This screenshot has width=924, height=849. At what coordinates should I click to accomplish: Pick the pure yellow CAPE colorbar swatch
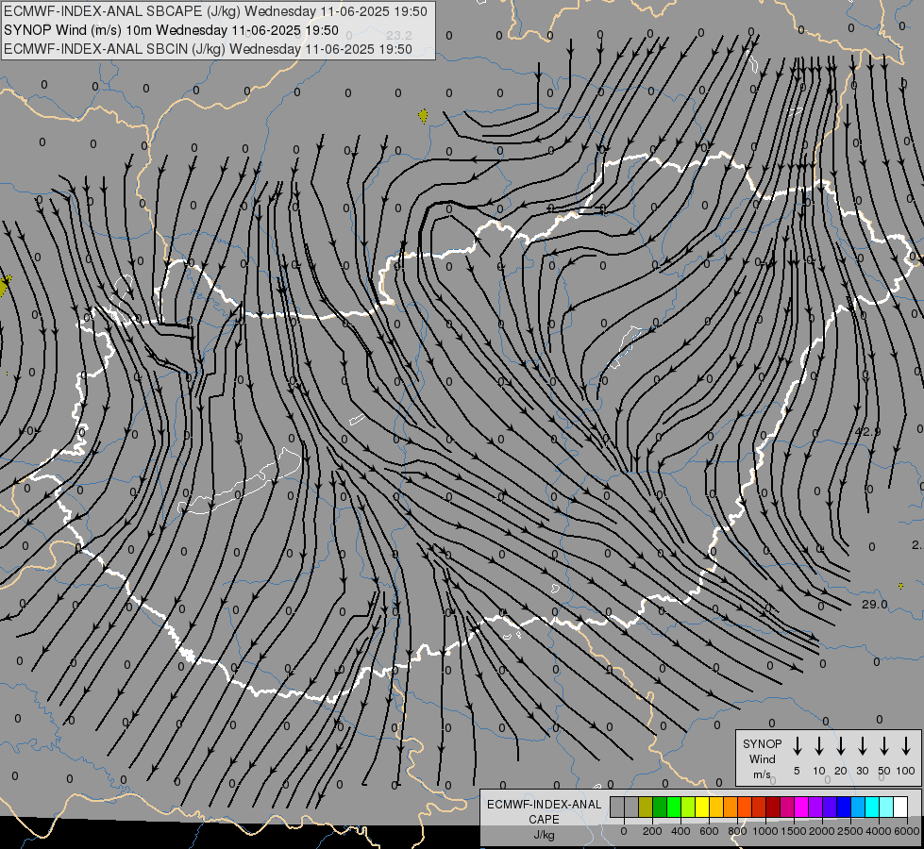click(702, 807)
